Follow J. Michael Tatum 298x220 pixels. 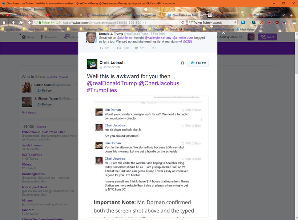pos(44,104)
